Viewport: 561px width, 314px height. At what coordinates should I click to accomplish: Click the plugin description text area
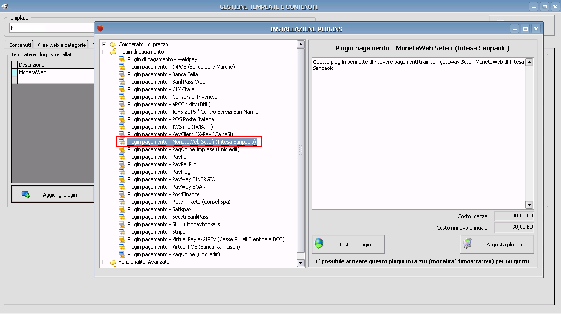pyautogui.click(x=419, y=134)
